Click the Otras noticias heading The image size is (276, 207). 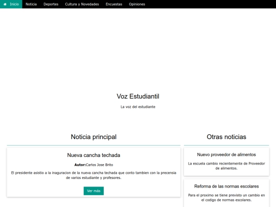tap(226, 137)
